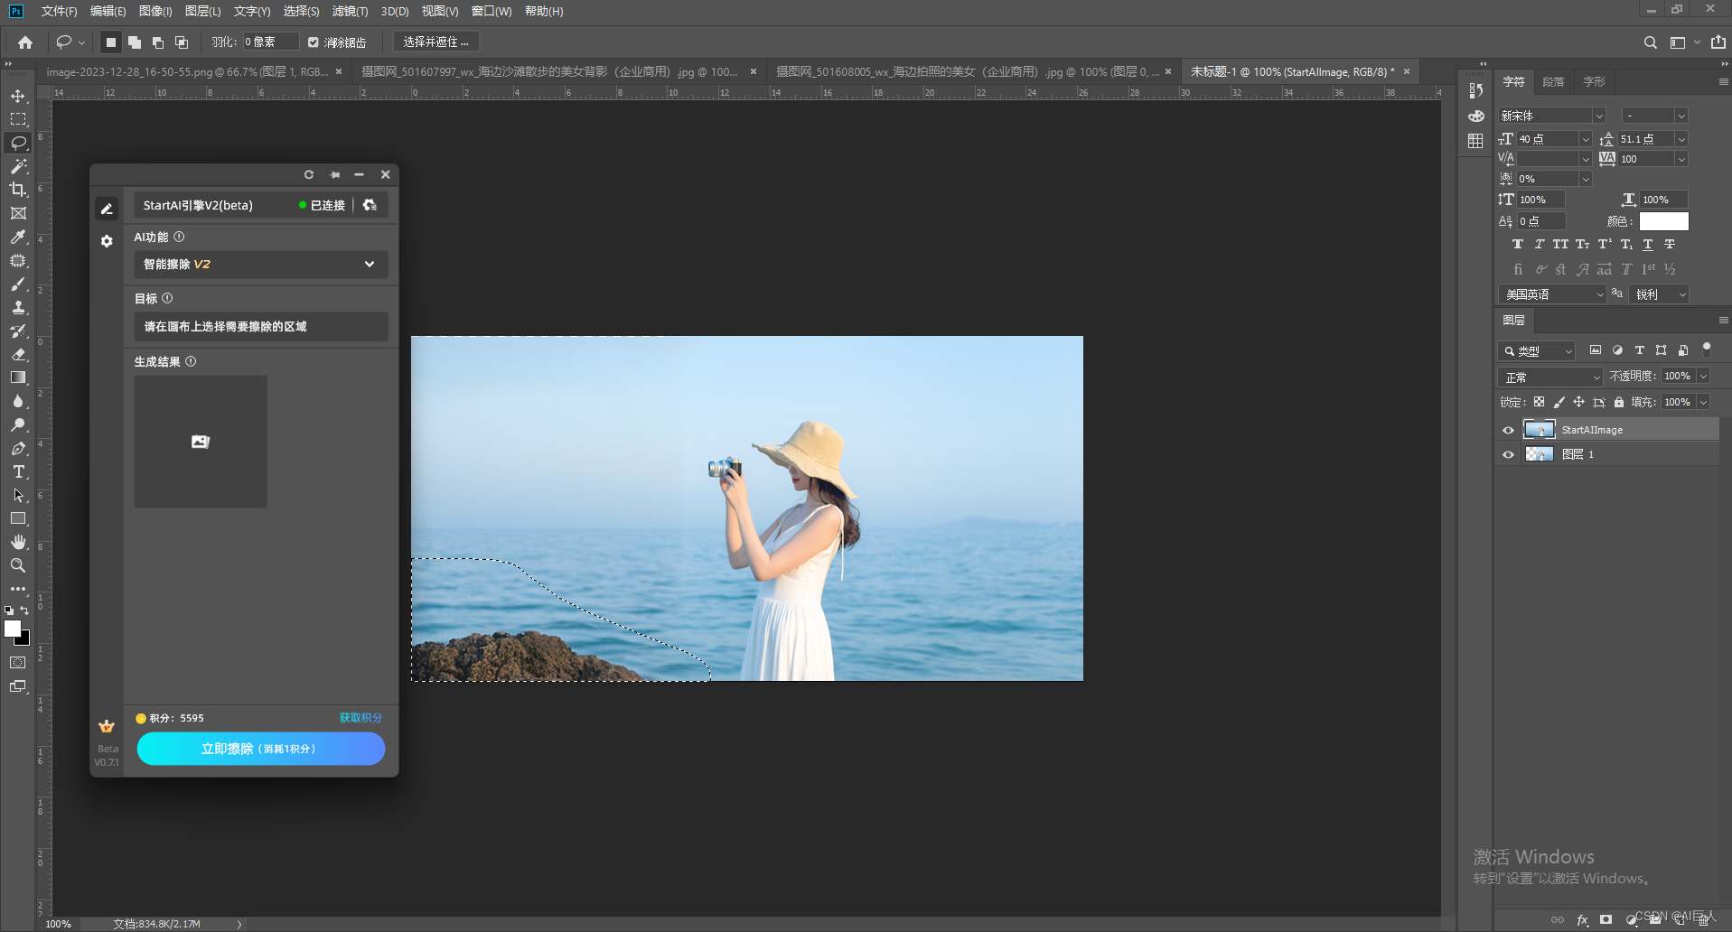The width and height of the screenshot is (1732, 932).
Task: Click the 选择并遮住 button
Action: click(x=436, y=42)
